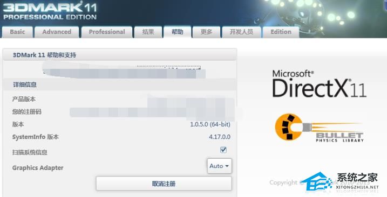Open the Basic tab
Image resolution: width=387 pixels, height=197 pixels.
[17, 32]
